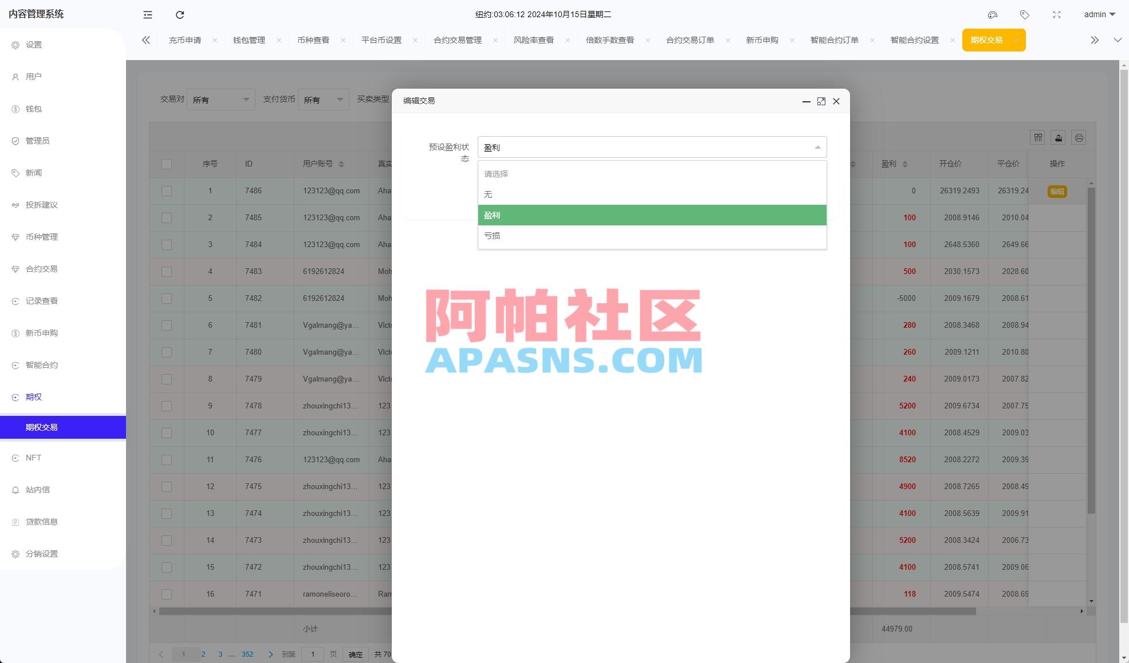Click the 确定 pagination confirm button
The height and width of the screenshot is (663, 1129).
pos(355,654)
